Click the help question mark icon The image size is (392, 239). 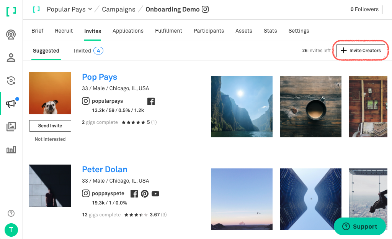pos(11,213)
